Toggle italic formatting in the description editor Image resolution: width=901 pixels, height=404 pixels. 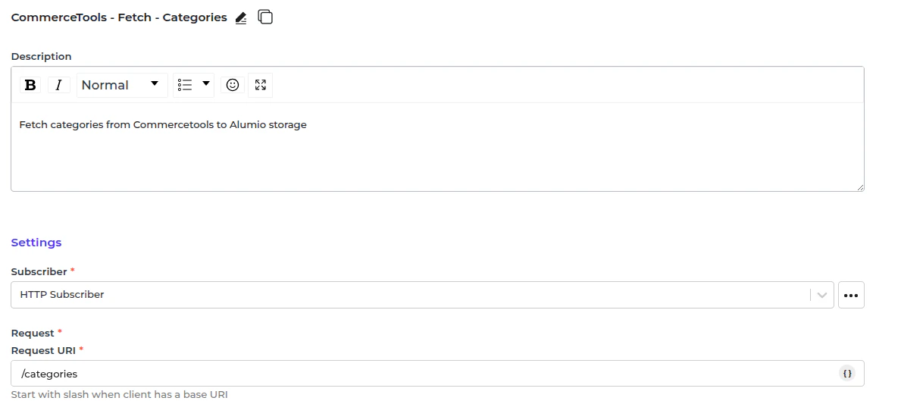click(x=58, y=85)
